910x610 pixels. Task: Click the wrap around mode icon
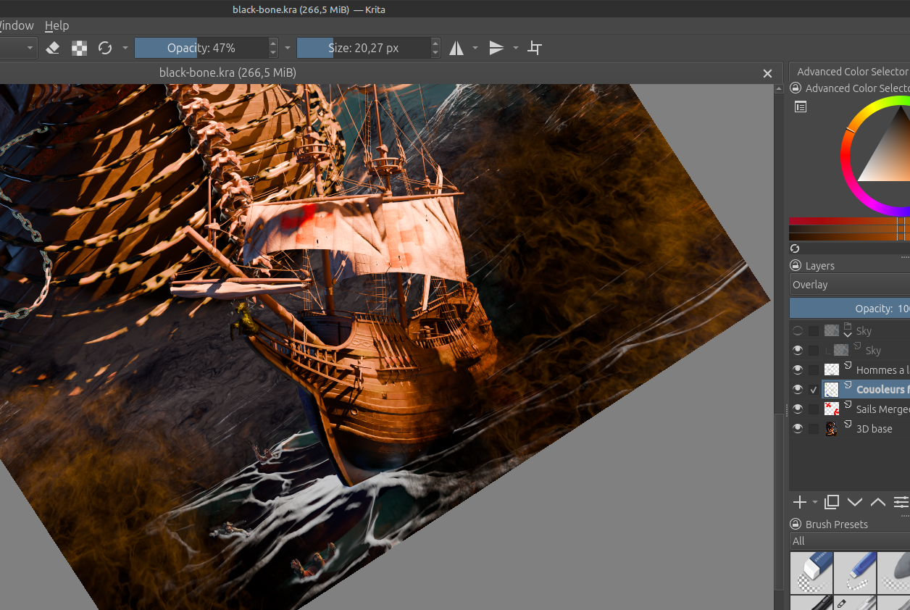pos(535,49)
